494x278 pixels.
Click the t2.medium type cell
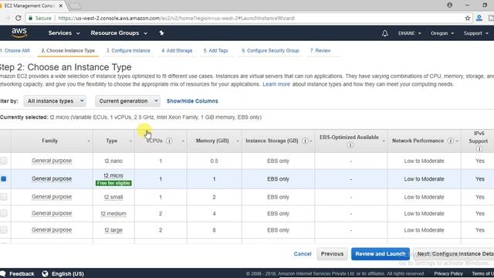113,214
